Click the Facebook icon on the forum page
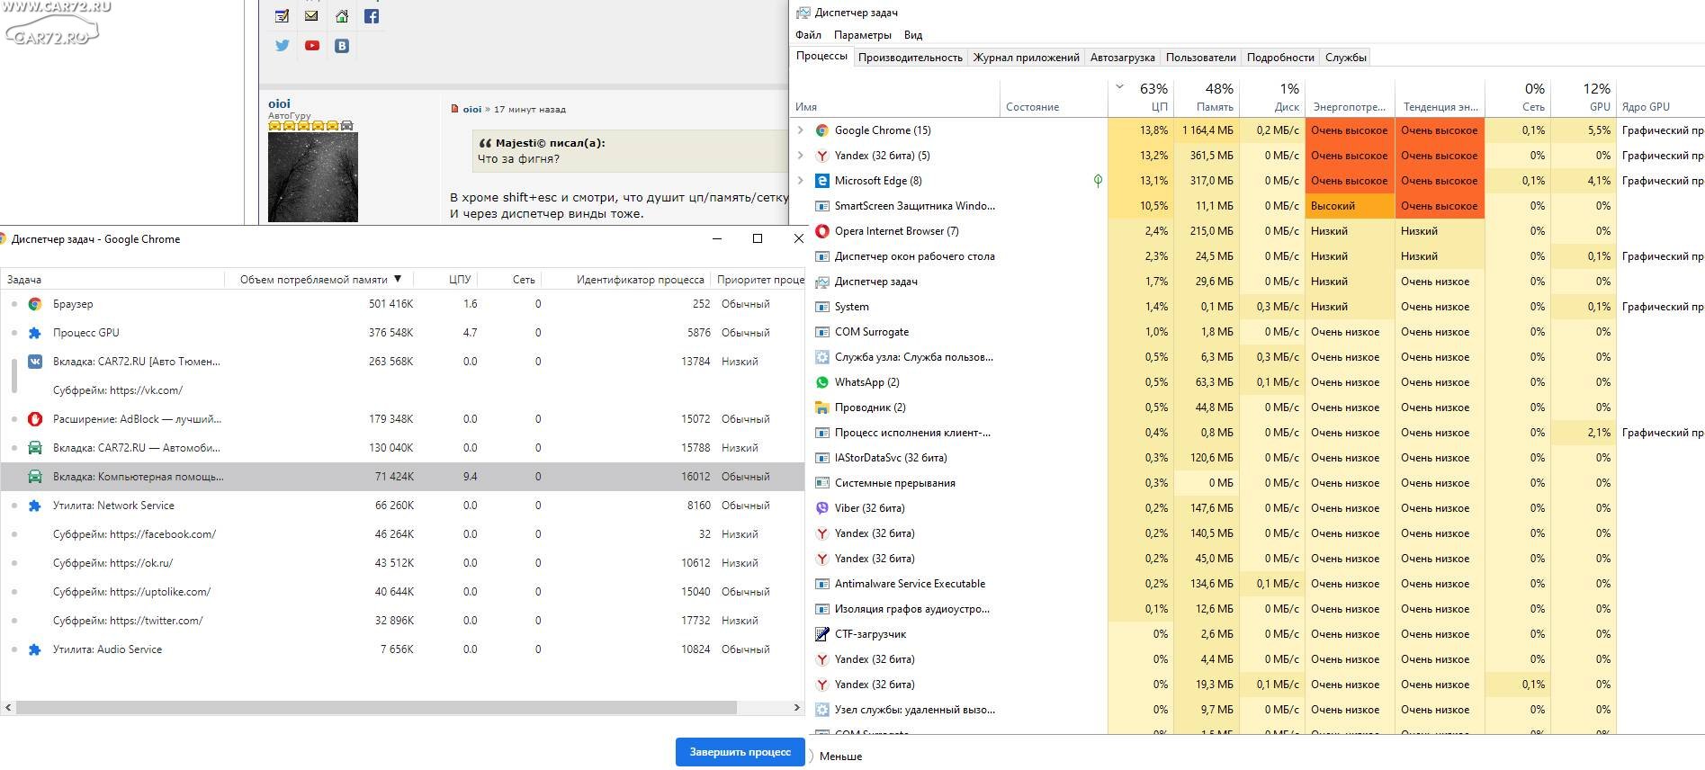The image size is (1705, 770). [372, 16]
